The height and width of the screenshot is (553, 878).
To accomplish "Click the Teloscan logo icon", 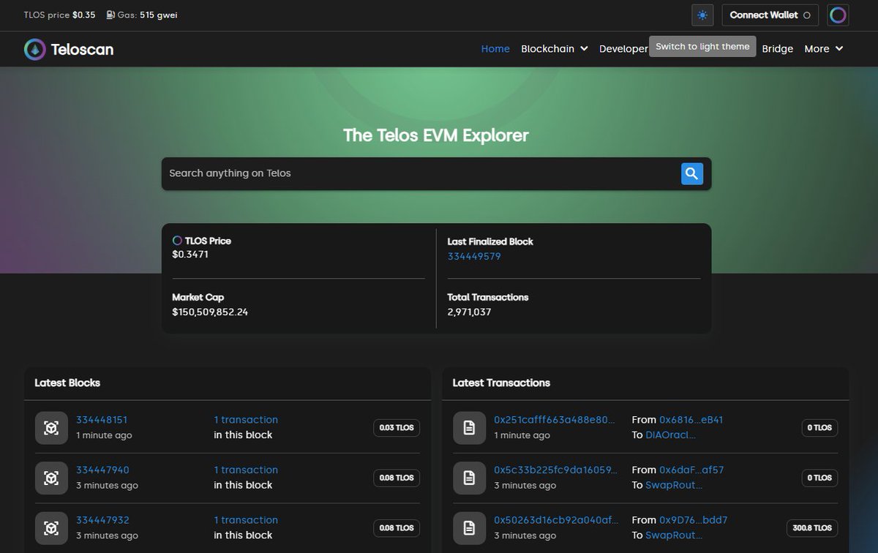I will pyautogui.click(x=34, y=49).
